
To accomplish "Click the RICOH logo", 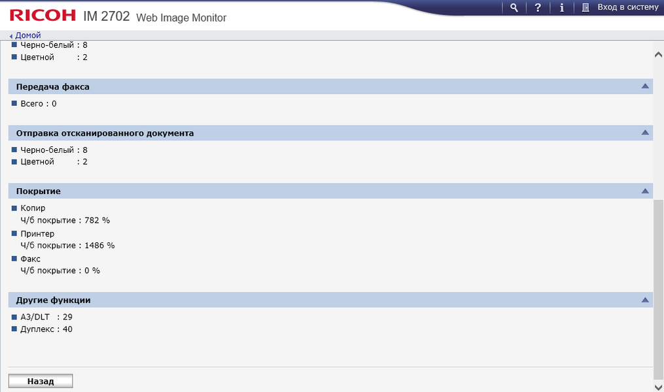I will pyautogui.click(x=43, y=16).
